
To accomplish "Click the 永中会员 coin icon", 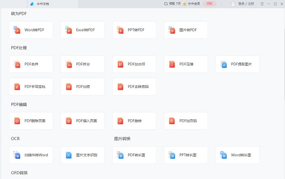I will click(x=184, y=4).
